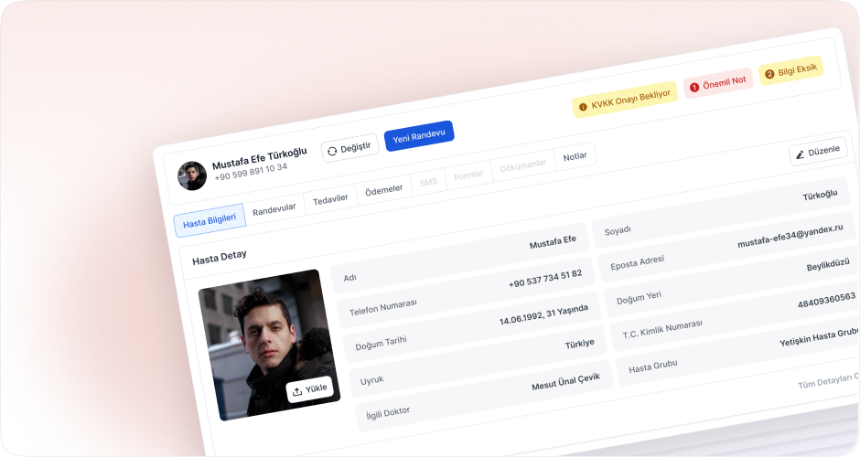The image size is (860, 457).
Task: Click the Önemli Not badge
Action: click(x=718, y=83)
